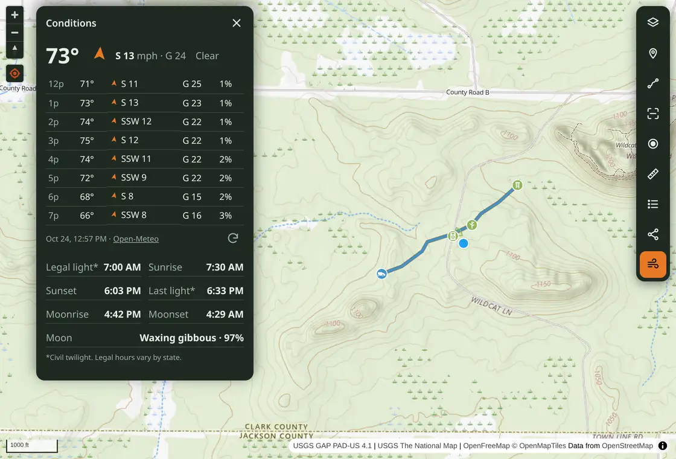Screen dimensions: 676x459
Task: Select the route line drawing tool
Action: [652, 83]
